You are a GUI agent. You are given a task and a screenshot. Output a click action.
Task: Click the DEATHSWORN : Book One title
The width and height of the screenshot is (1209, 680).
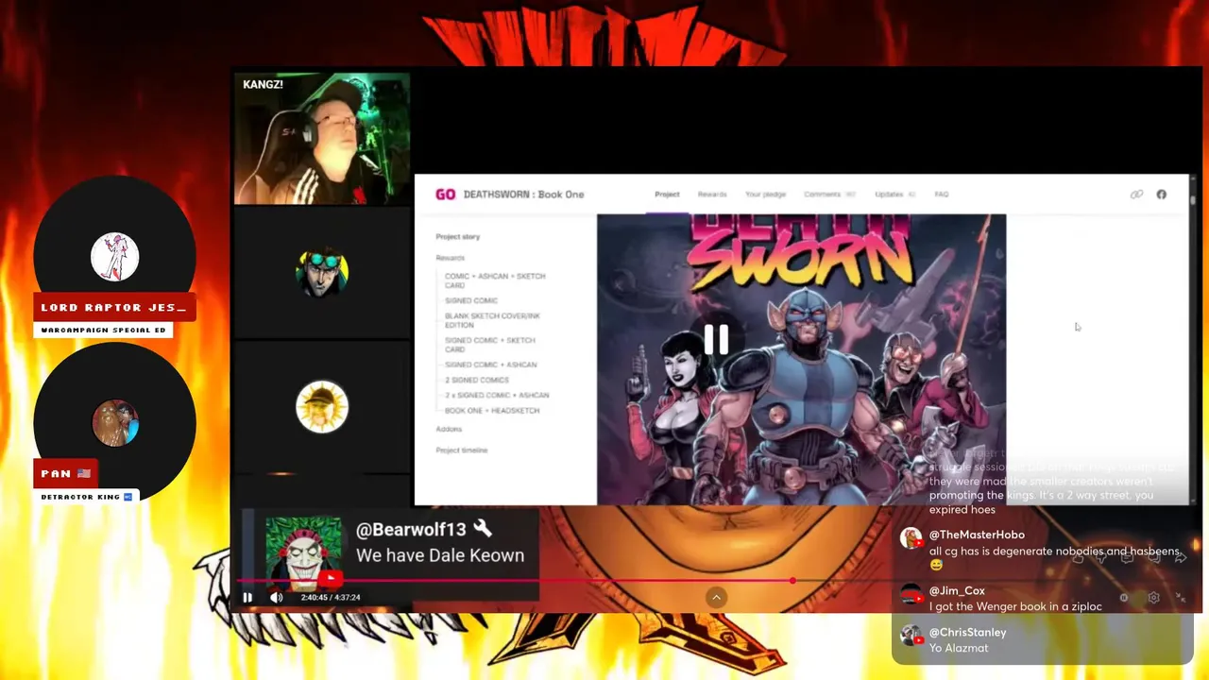(523, 195)
